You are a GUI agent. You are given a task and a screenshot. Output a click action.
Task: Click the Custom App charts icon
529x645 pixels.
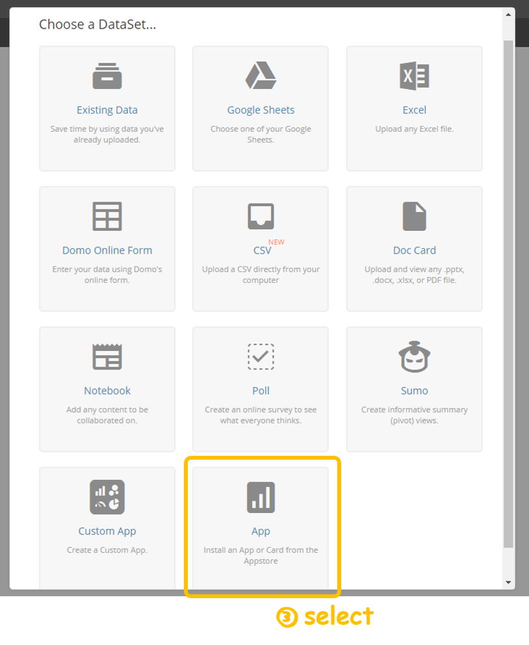[107, 497]
